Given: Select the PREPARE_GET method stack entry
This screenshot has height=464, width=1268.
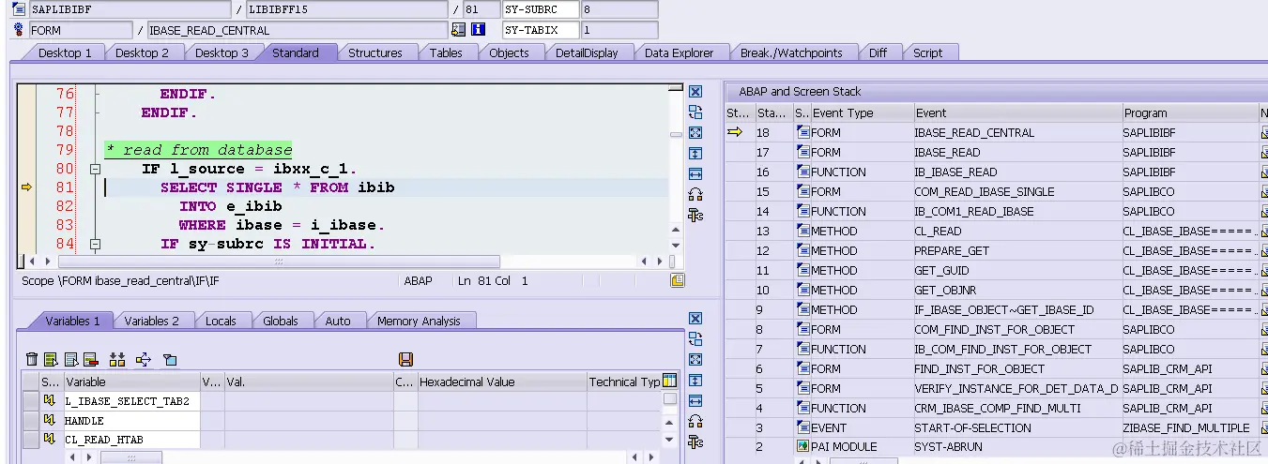Looking at the screenshot, I should [x=991, y=250].
